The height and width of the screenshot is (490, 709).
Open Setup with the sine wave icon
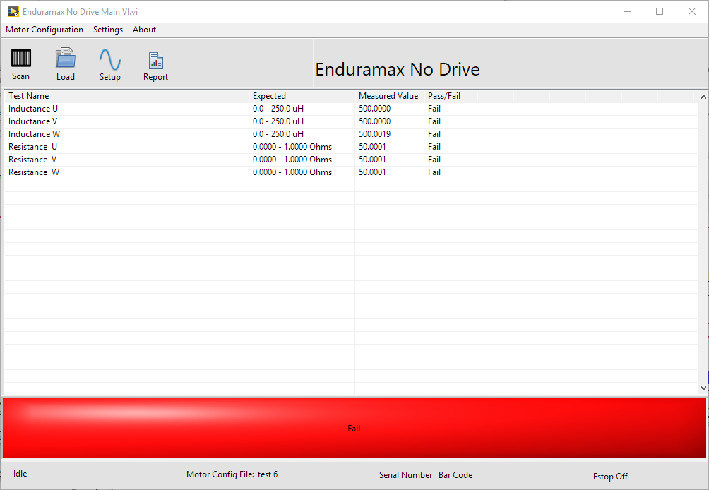pyautogui.click(x=110, y=59)
